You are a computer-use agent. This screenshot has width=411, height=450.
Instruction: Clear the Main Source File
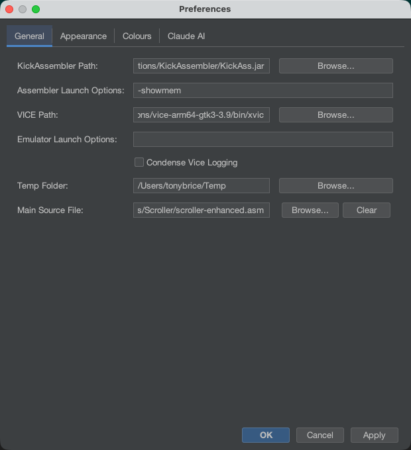(367, 210)
